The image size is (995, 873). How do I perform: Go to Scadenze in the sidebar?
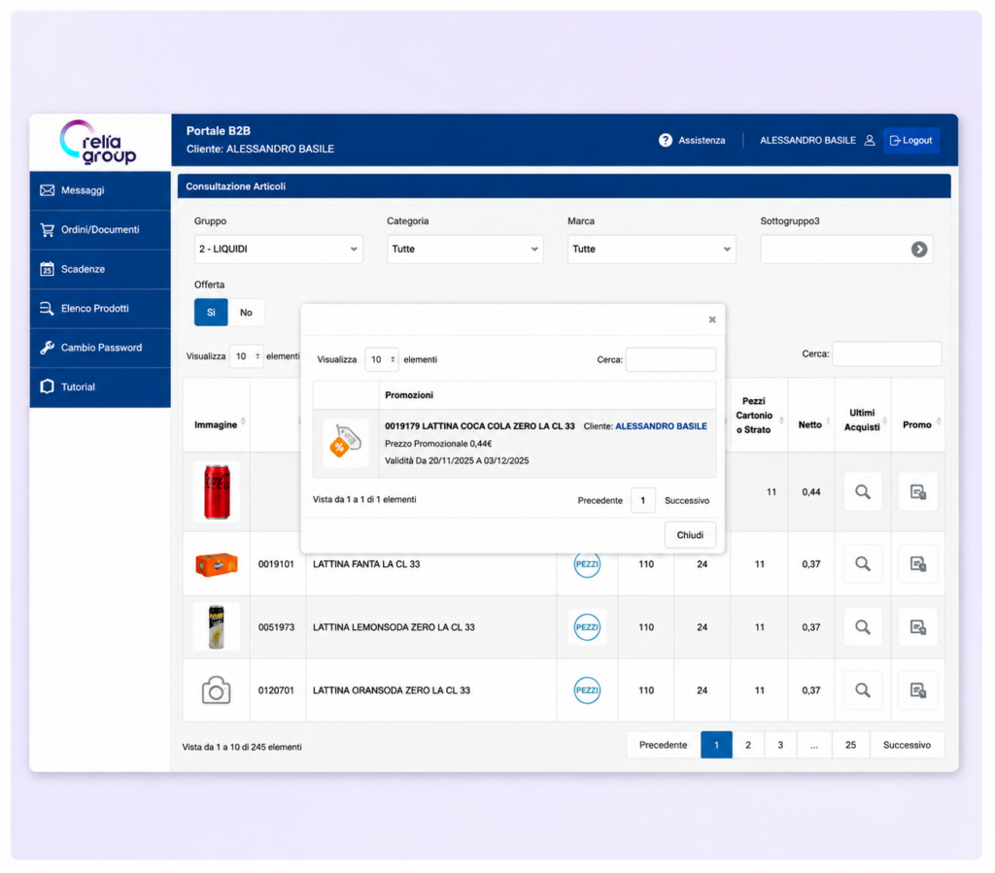click(100, 269)
